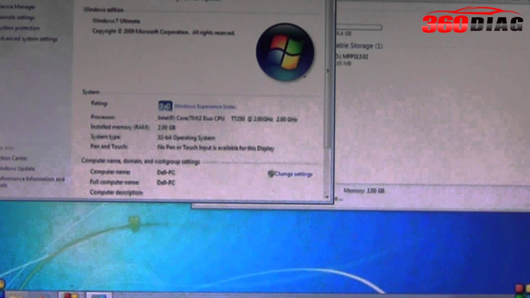
Task: Click the Change settings link
Action: [x=294, y=174]
